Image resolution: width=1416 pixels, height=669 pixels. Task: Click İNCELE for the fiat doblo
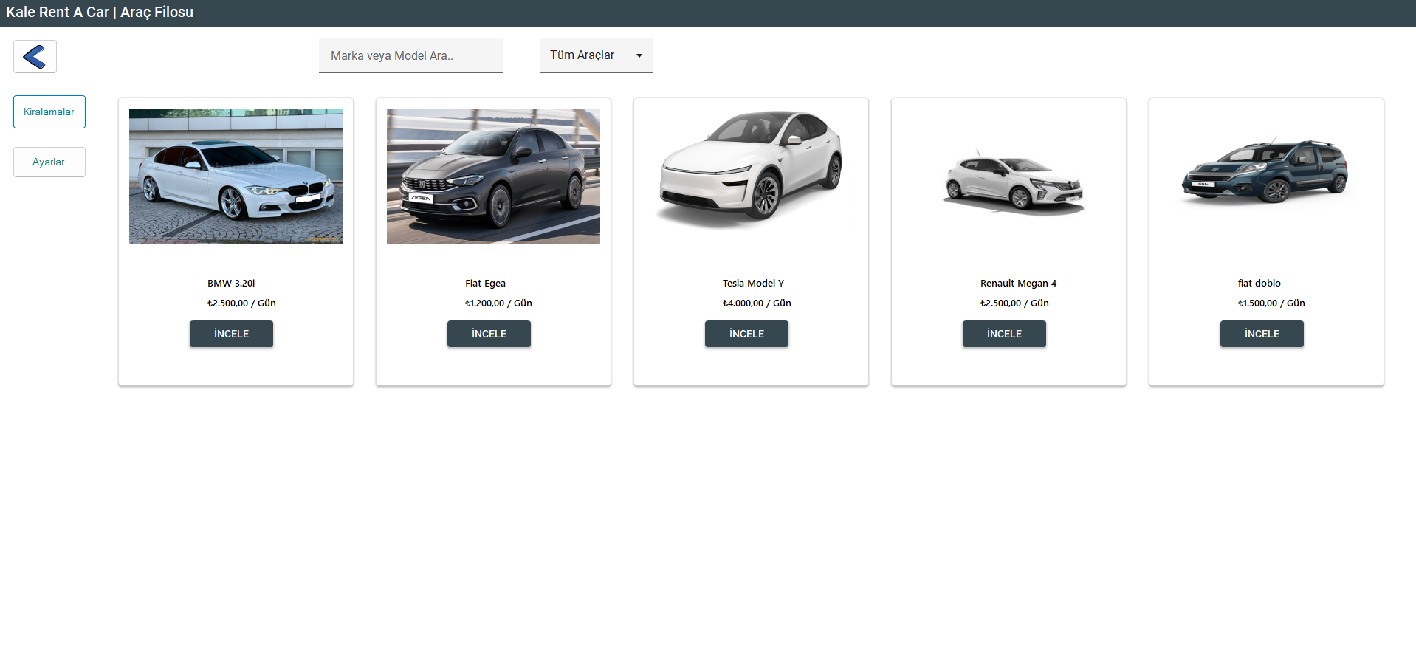pos(1262,334)
